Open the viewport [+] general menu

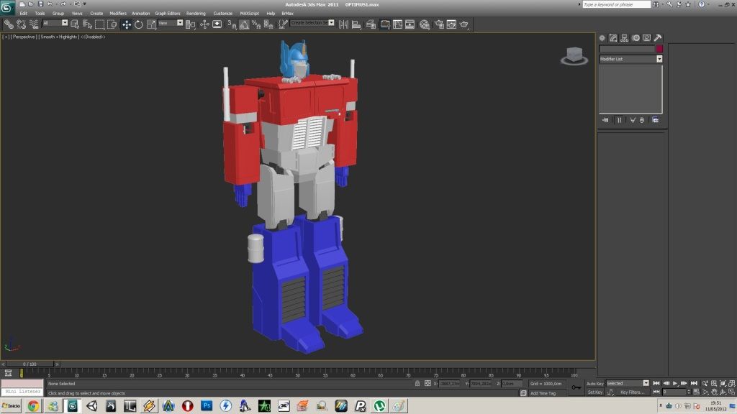click(6, 37)
